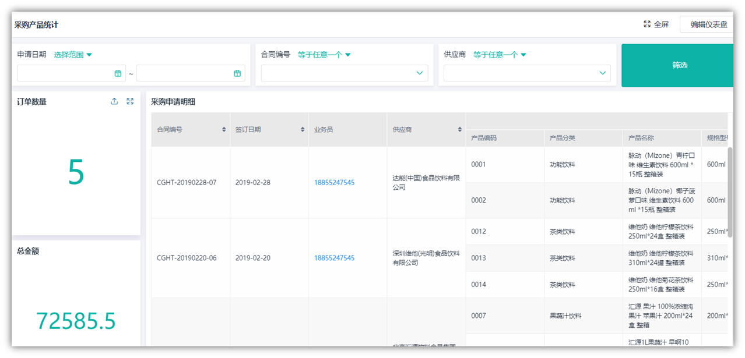
Task: Click the export icon on 订单数量 panel
Action: pyautogui.click(x=114, y=101)
